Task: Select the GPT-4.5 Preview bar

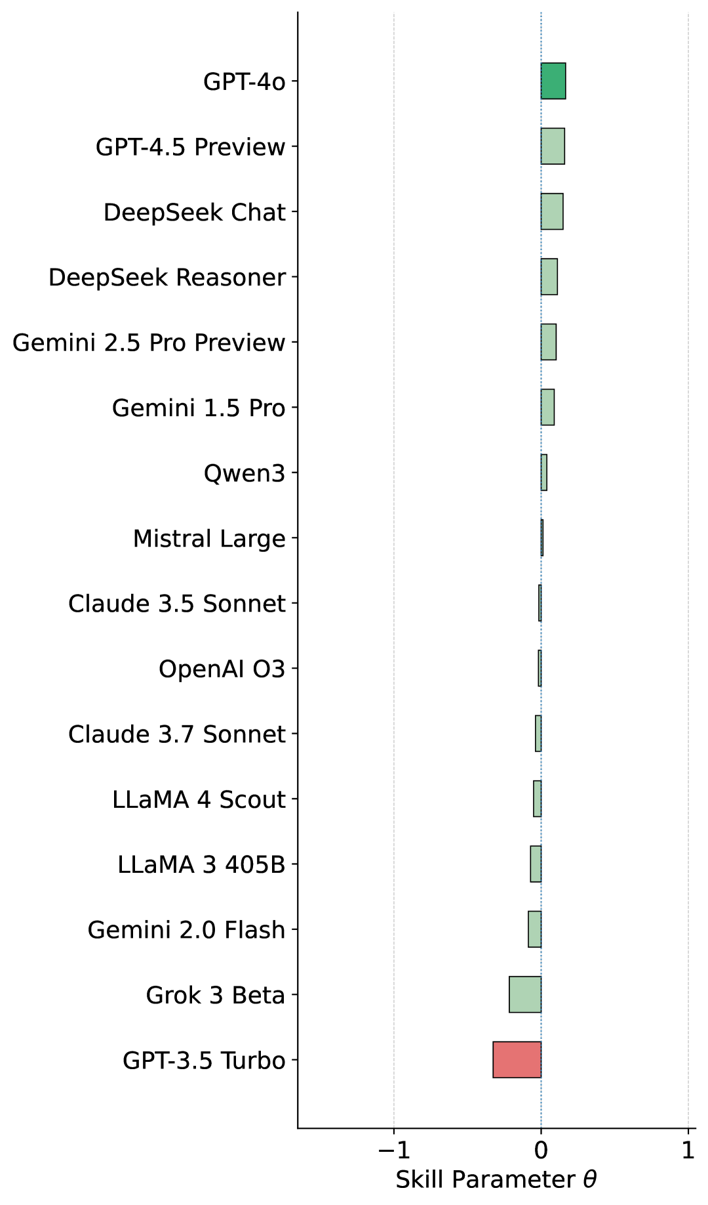Action: click(553, 146)
